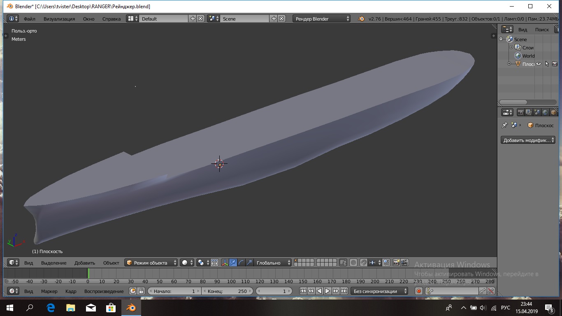562x316 pixels.
Task: Open the 3D View Вид menu
Action: pos(28,263)
